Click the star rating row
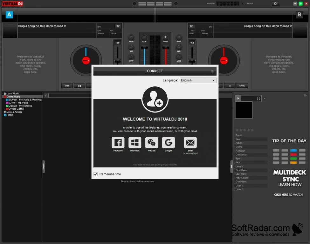Viewport: 310px width, 244px height. tap(245, 130)
